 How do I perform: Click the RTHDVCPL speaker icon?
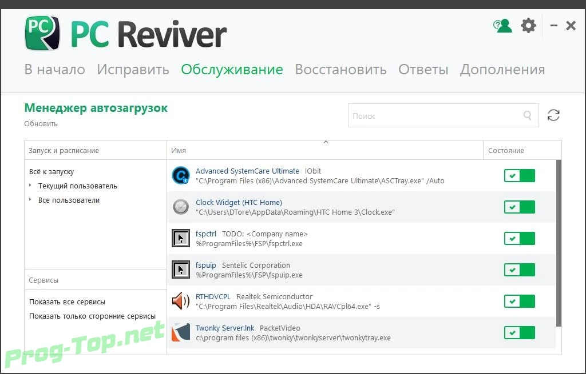click(181, 301)
